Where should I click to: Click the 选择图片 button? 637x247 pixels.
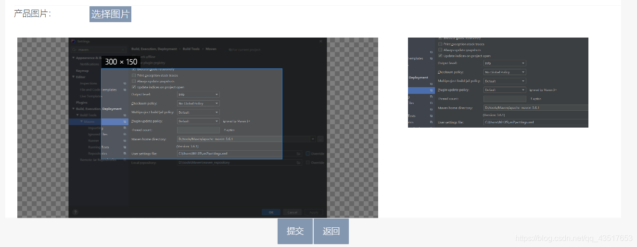pyautogui.click(x=110, y=14)
